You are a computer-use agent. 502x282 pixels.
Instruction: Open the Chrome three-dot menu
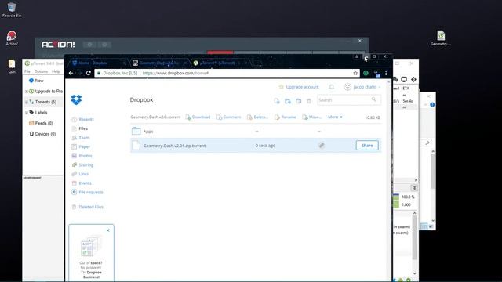[x=386, y=73]
